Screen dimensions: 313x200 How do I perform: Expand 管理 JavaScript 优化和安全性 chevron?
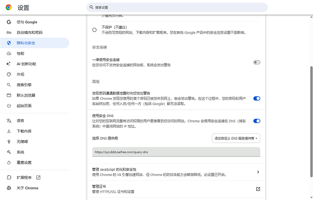258,172
